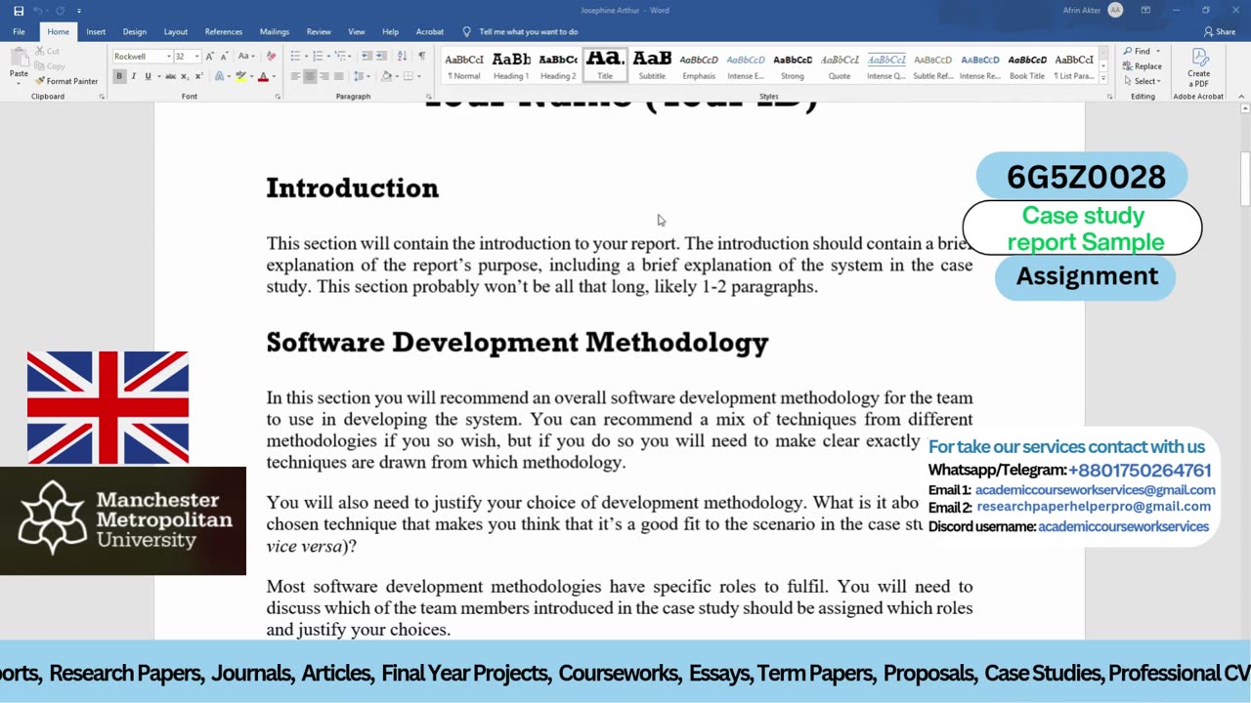
Task: Click the Replace tool in Editing group
Action: click(x=1142, y=66)
